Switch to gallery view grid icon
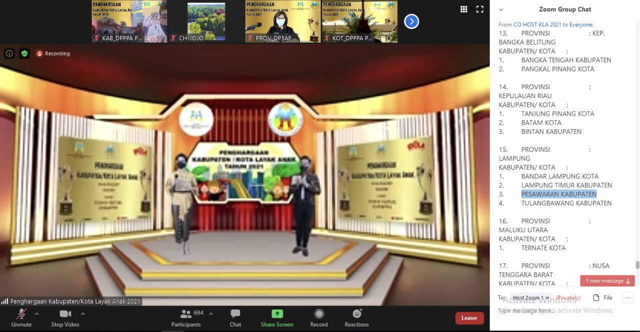The width and height of the screenshot is (640, 332). click(464, 10)
